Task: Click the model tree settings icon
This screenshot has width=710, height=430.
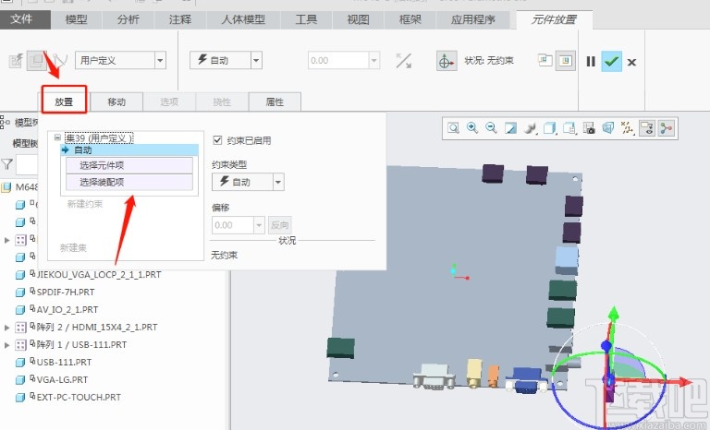Action: (x=5, y=122)
